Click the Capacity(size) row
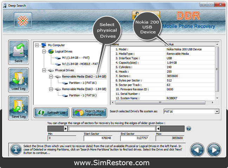Viewport: 228px width, 168px height. (163, 63)
